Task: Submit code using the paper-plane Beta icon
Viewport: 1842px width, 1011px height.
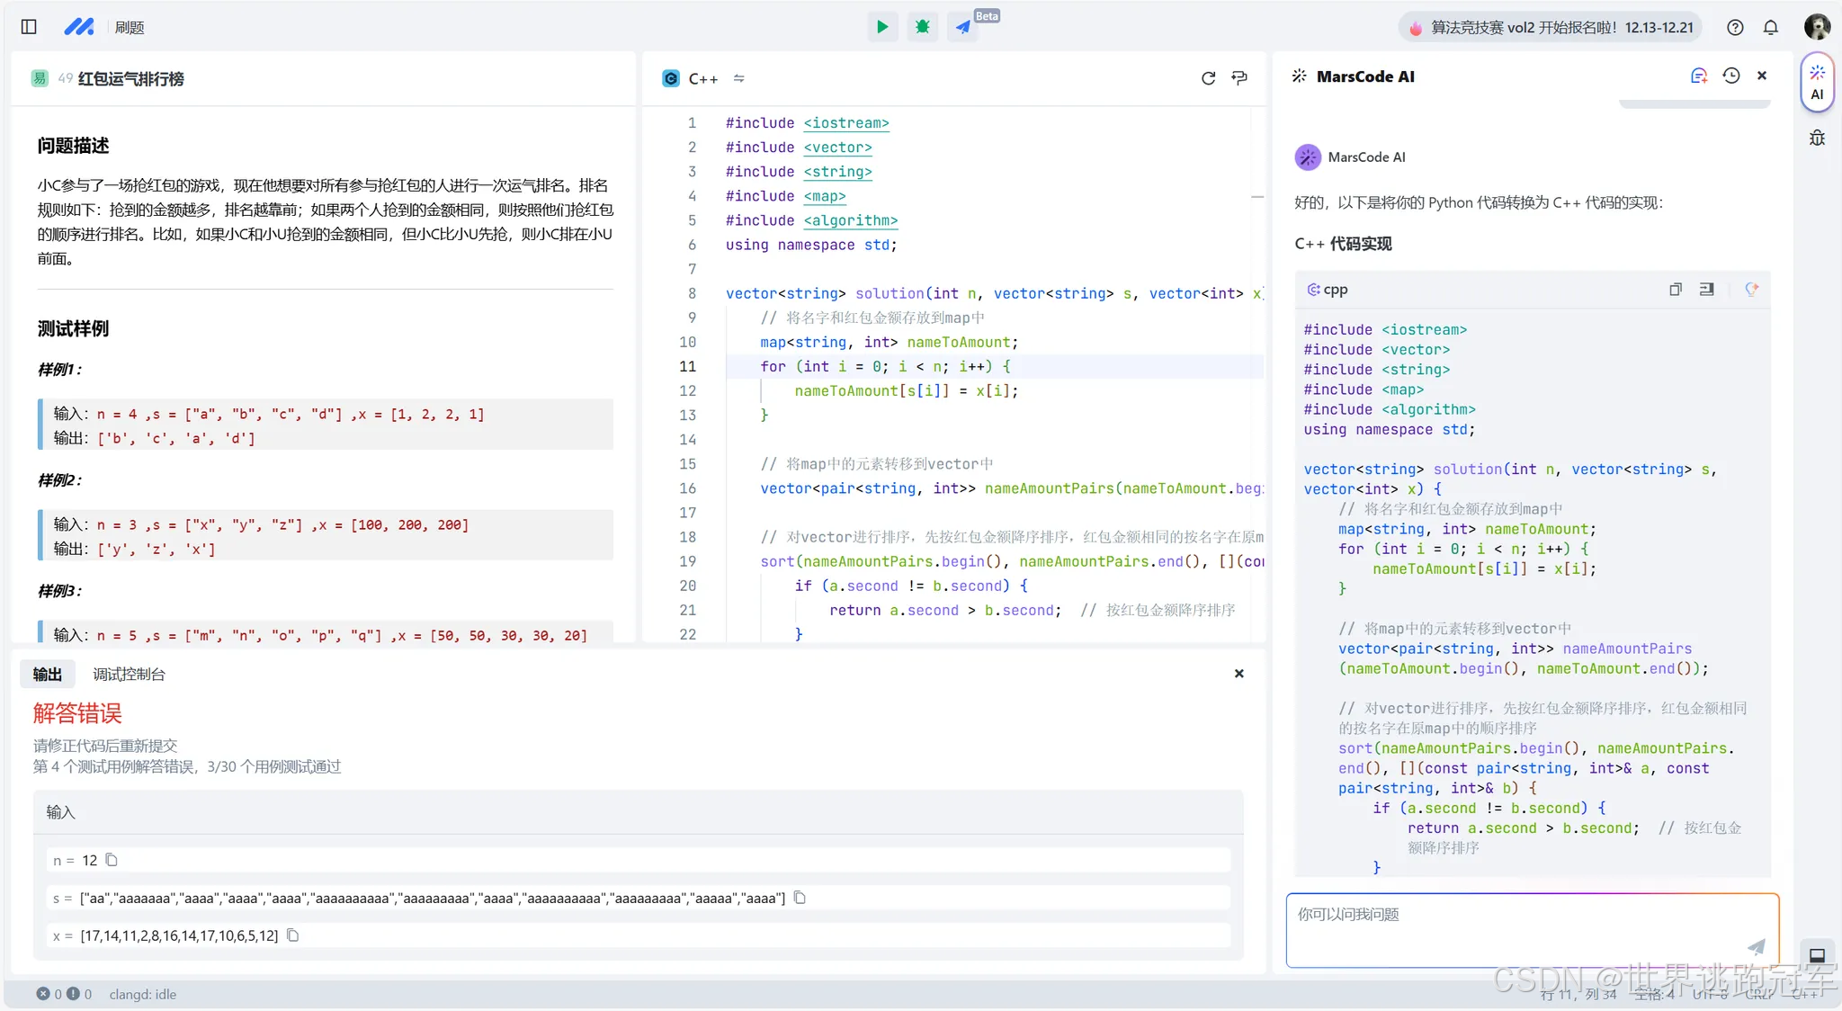Action: 962,27
